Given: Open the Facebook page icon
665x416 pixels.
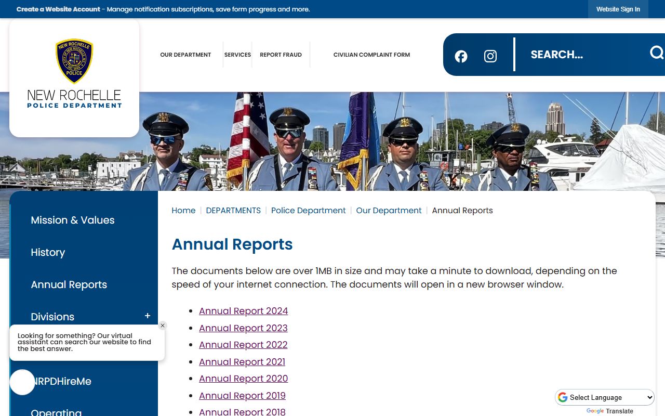Looking at the screenshot, I should tap(461, 56).
